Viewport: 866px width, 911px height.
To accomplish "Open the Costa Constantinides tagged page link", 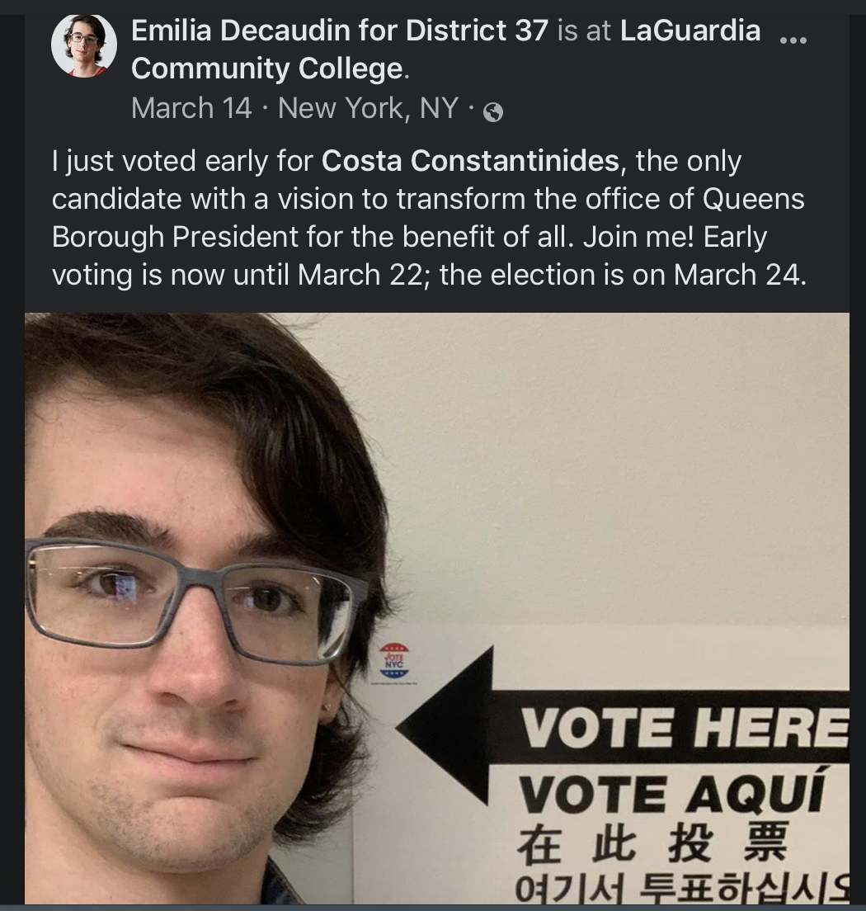I will [470, 160].
